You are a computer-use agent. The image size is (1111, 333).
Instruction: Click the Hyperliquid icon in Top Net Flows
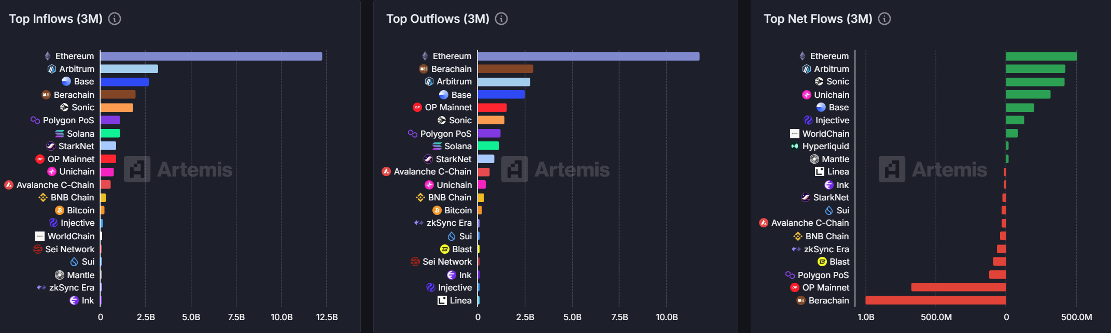click(x=795, y=146)
